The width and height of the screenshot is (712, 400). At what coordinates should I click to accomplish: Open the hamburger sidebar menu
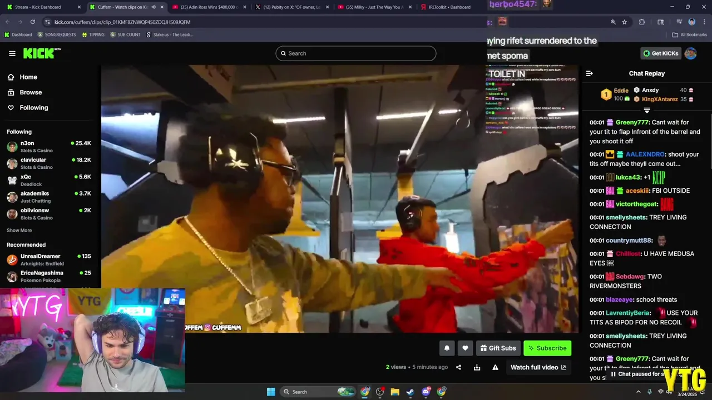pyautogui.click(x=12, y=53)
